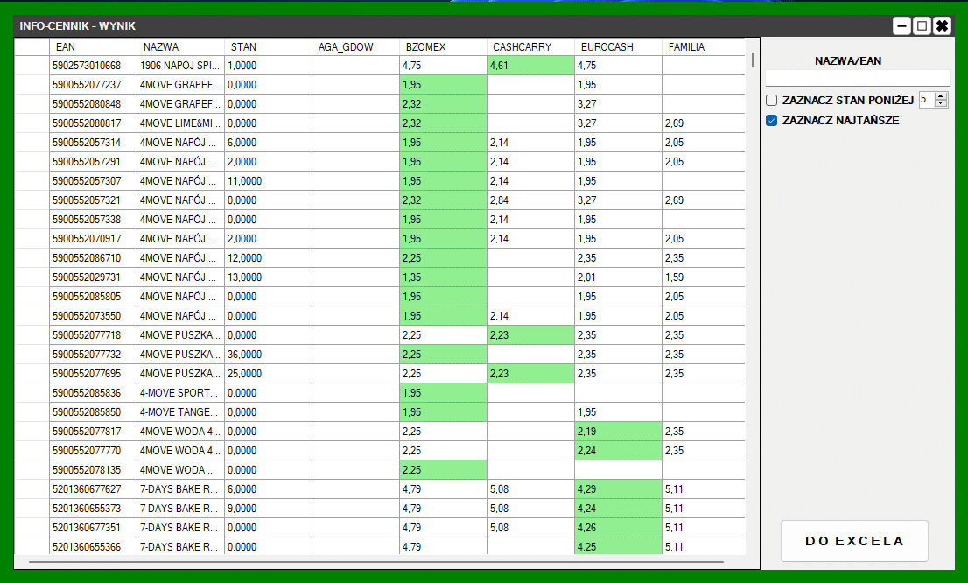This screenshot has width=968, height=583.
Task: Select the CASHCARRY price 2,84
Action: (x=531, y=200)
